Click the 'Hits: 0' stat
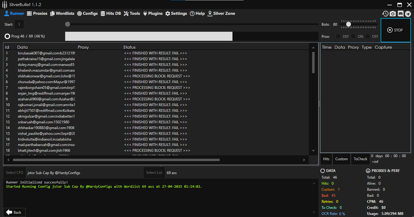The width and height of the screenshot is (414, 217). 328,183
